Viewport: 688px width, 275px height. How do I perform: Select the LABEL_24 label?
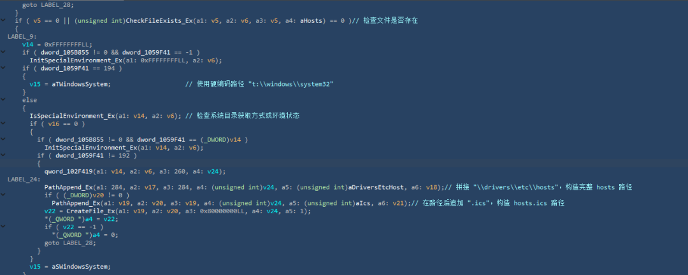(x=24, y=179)
